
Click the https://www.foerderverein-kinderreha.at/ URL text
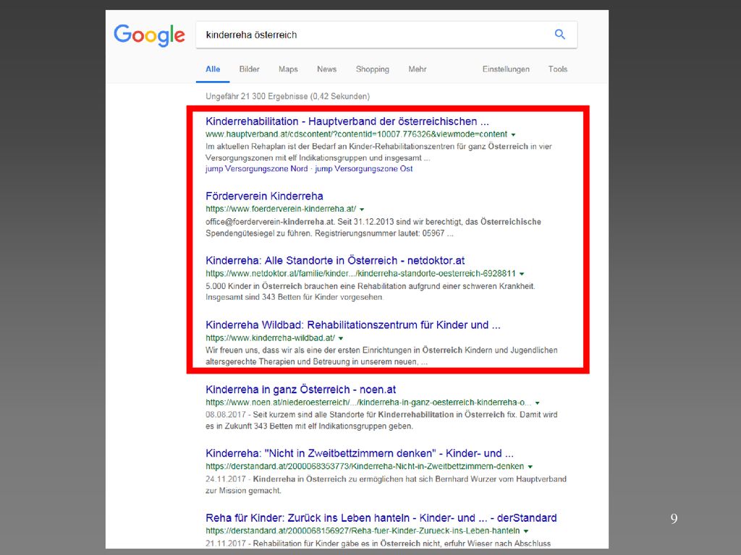[x=281, y=209]
